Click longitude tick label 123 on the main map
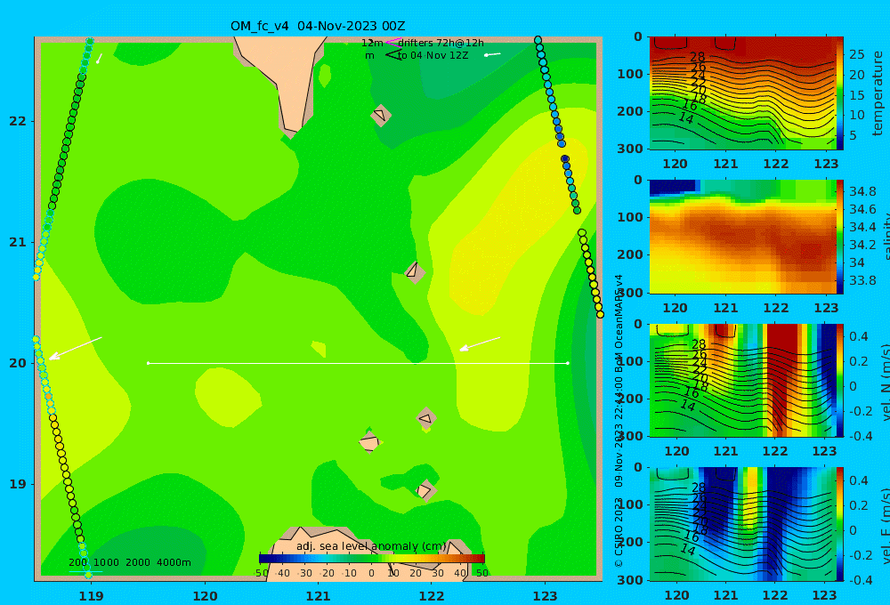The width and height of the screenshot is (890, 605). click(545, 596)
